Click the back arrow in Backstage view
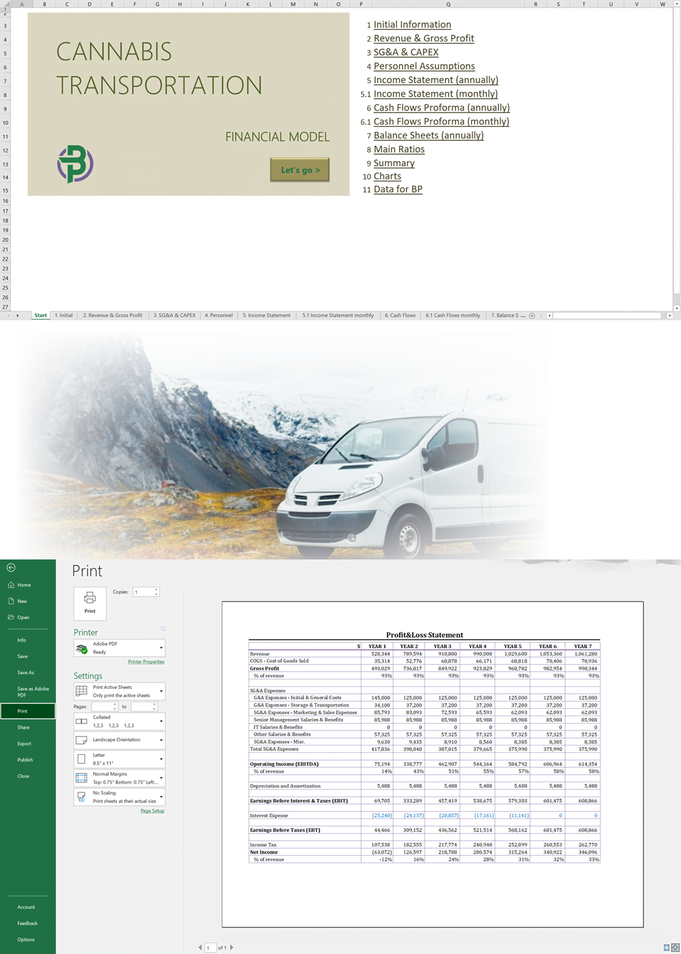Screen dimensions: 681x954 tap(11, 568)
